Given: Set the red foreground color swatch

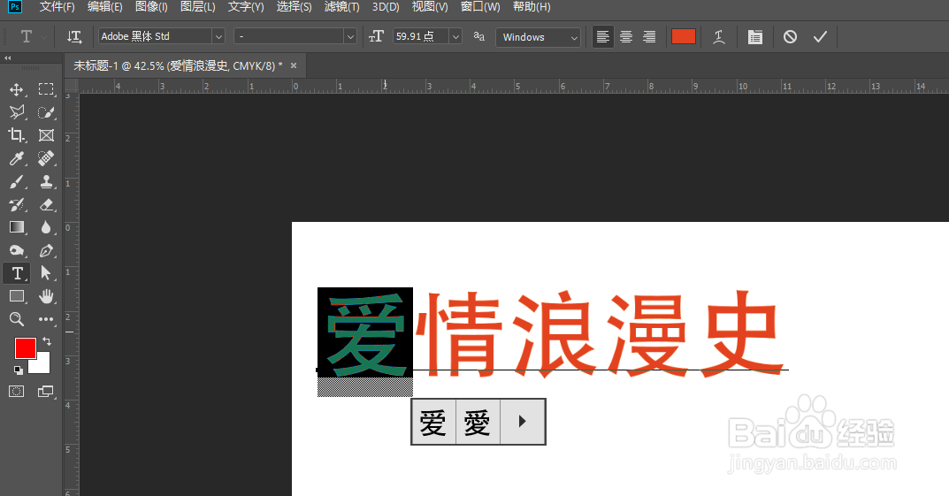Looking at the screenshot, I should click(x=24, y=347).
